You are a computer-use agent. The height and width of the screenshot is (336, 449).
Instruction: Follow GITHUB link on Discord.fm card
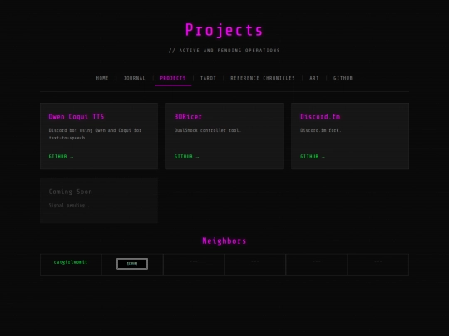tap(313, 157)
